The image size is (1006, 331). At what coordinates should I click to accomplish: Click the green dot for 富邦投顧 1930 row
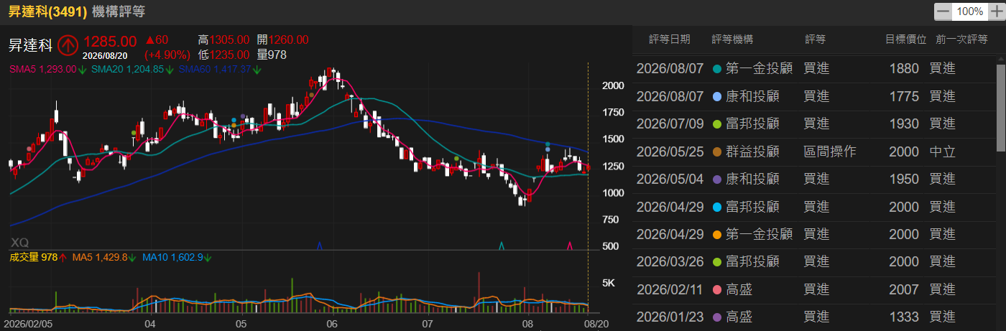pyautogui.click(x=717, y=124)
